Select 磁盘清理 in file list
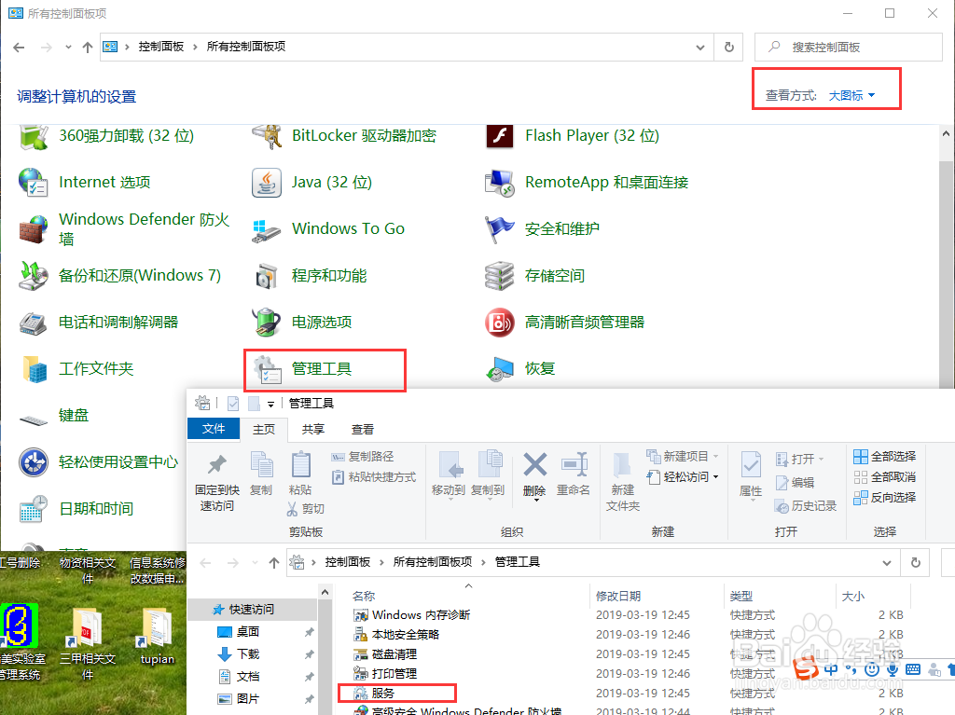Image resolution: width=955 pixels, height=715 pixels. tap(385, 654)
